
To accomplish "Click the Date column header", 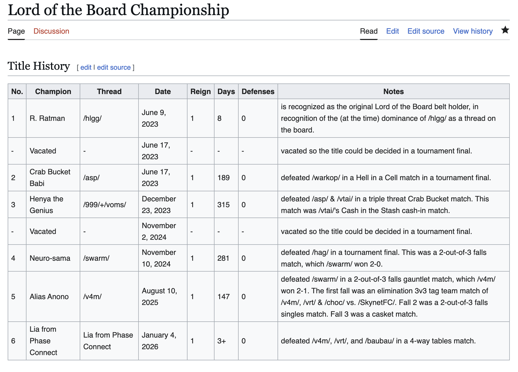I will click(163, 92).
